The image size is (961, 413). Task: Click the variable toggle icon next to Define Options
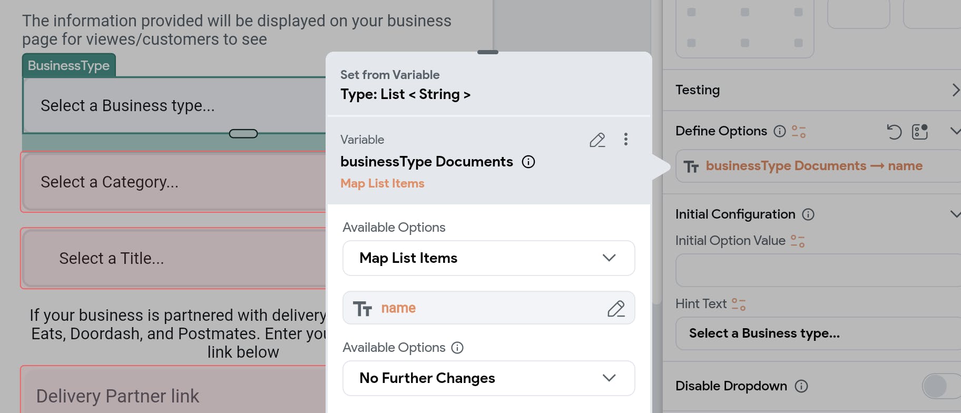799,131
